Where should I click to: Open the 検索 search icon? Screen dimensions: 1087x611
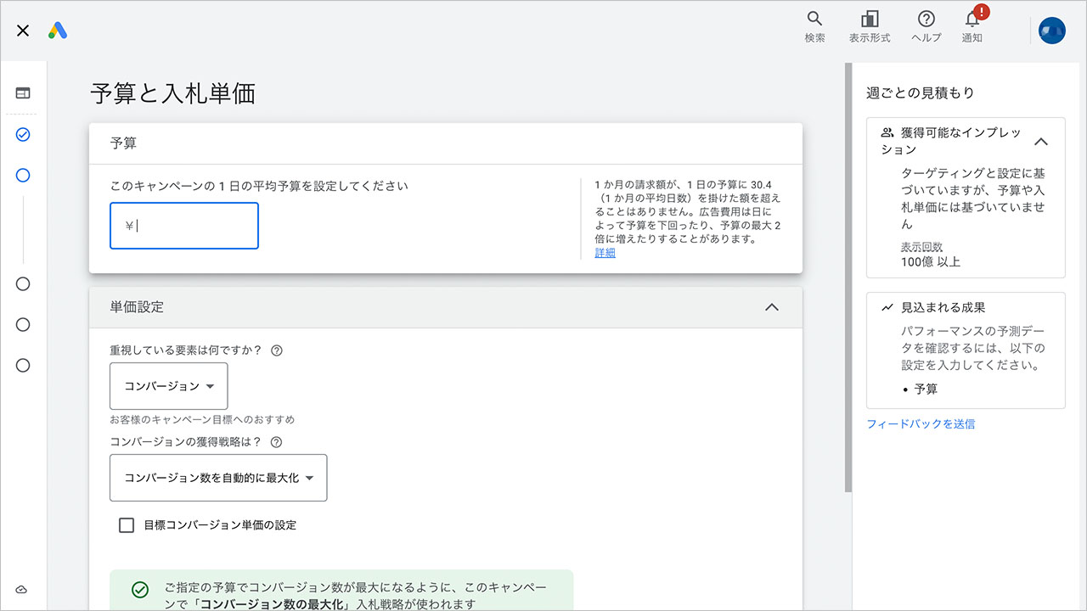814,24
